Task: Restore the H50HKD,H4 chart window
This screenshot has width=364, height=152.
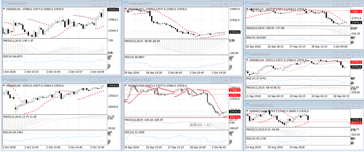Action: (348, 54)
